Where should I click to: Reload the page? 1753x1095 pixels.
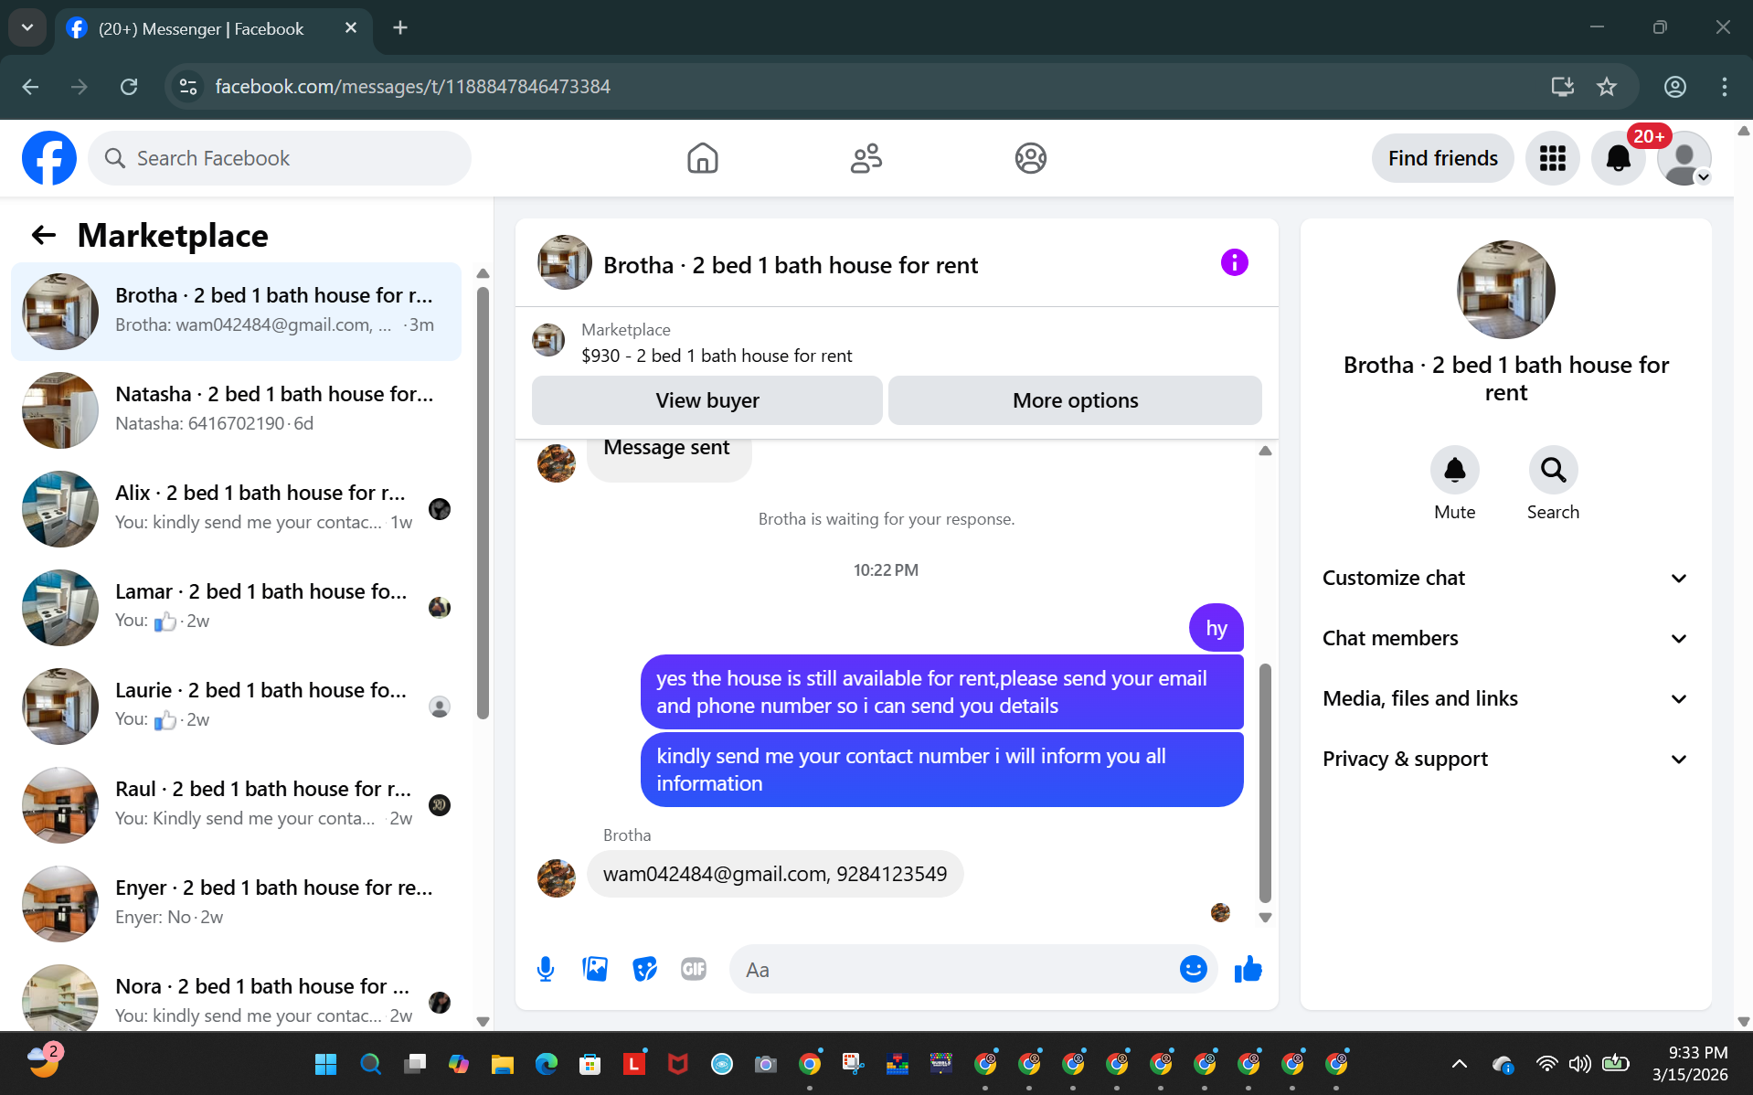(x=129, y=86)
